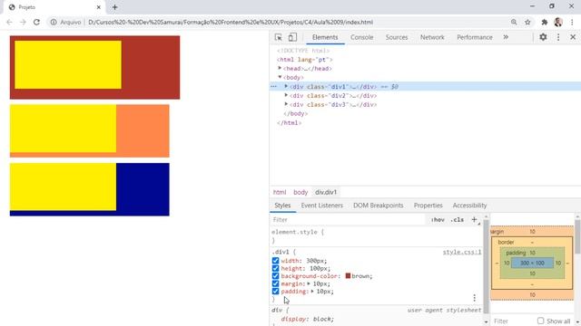Toggle the .cls classes button
581x326 pixels.
click(x=458, y=219)
